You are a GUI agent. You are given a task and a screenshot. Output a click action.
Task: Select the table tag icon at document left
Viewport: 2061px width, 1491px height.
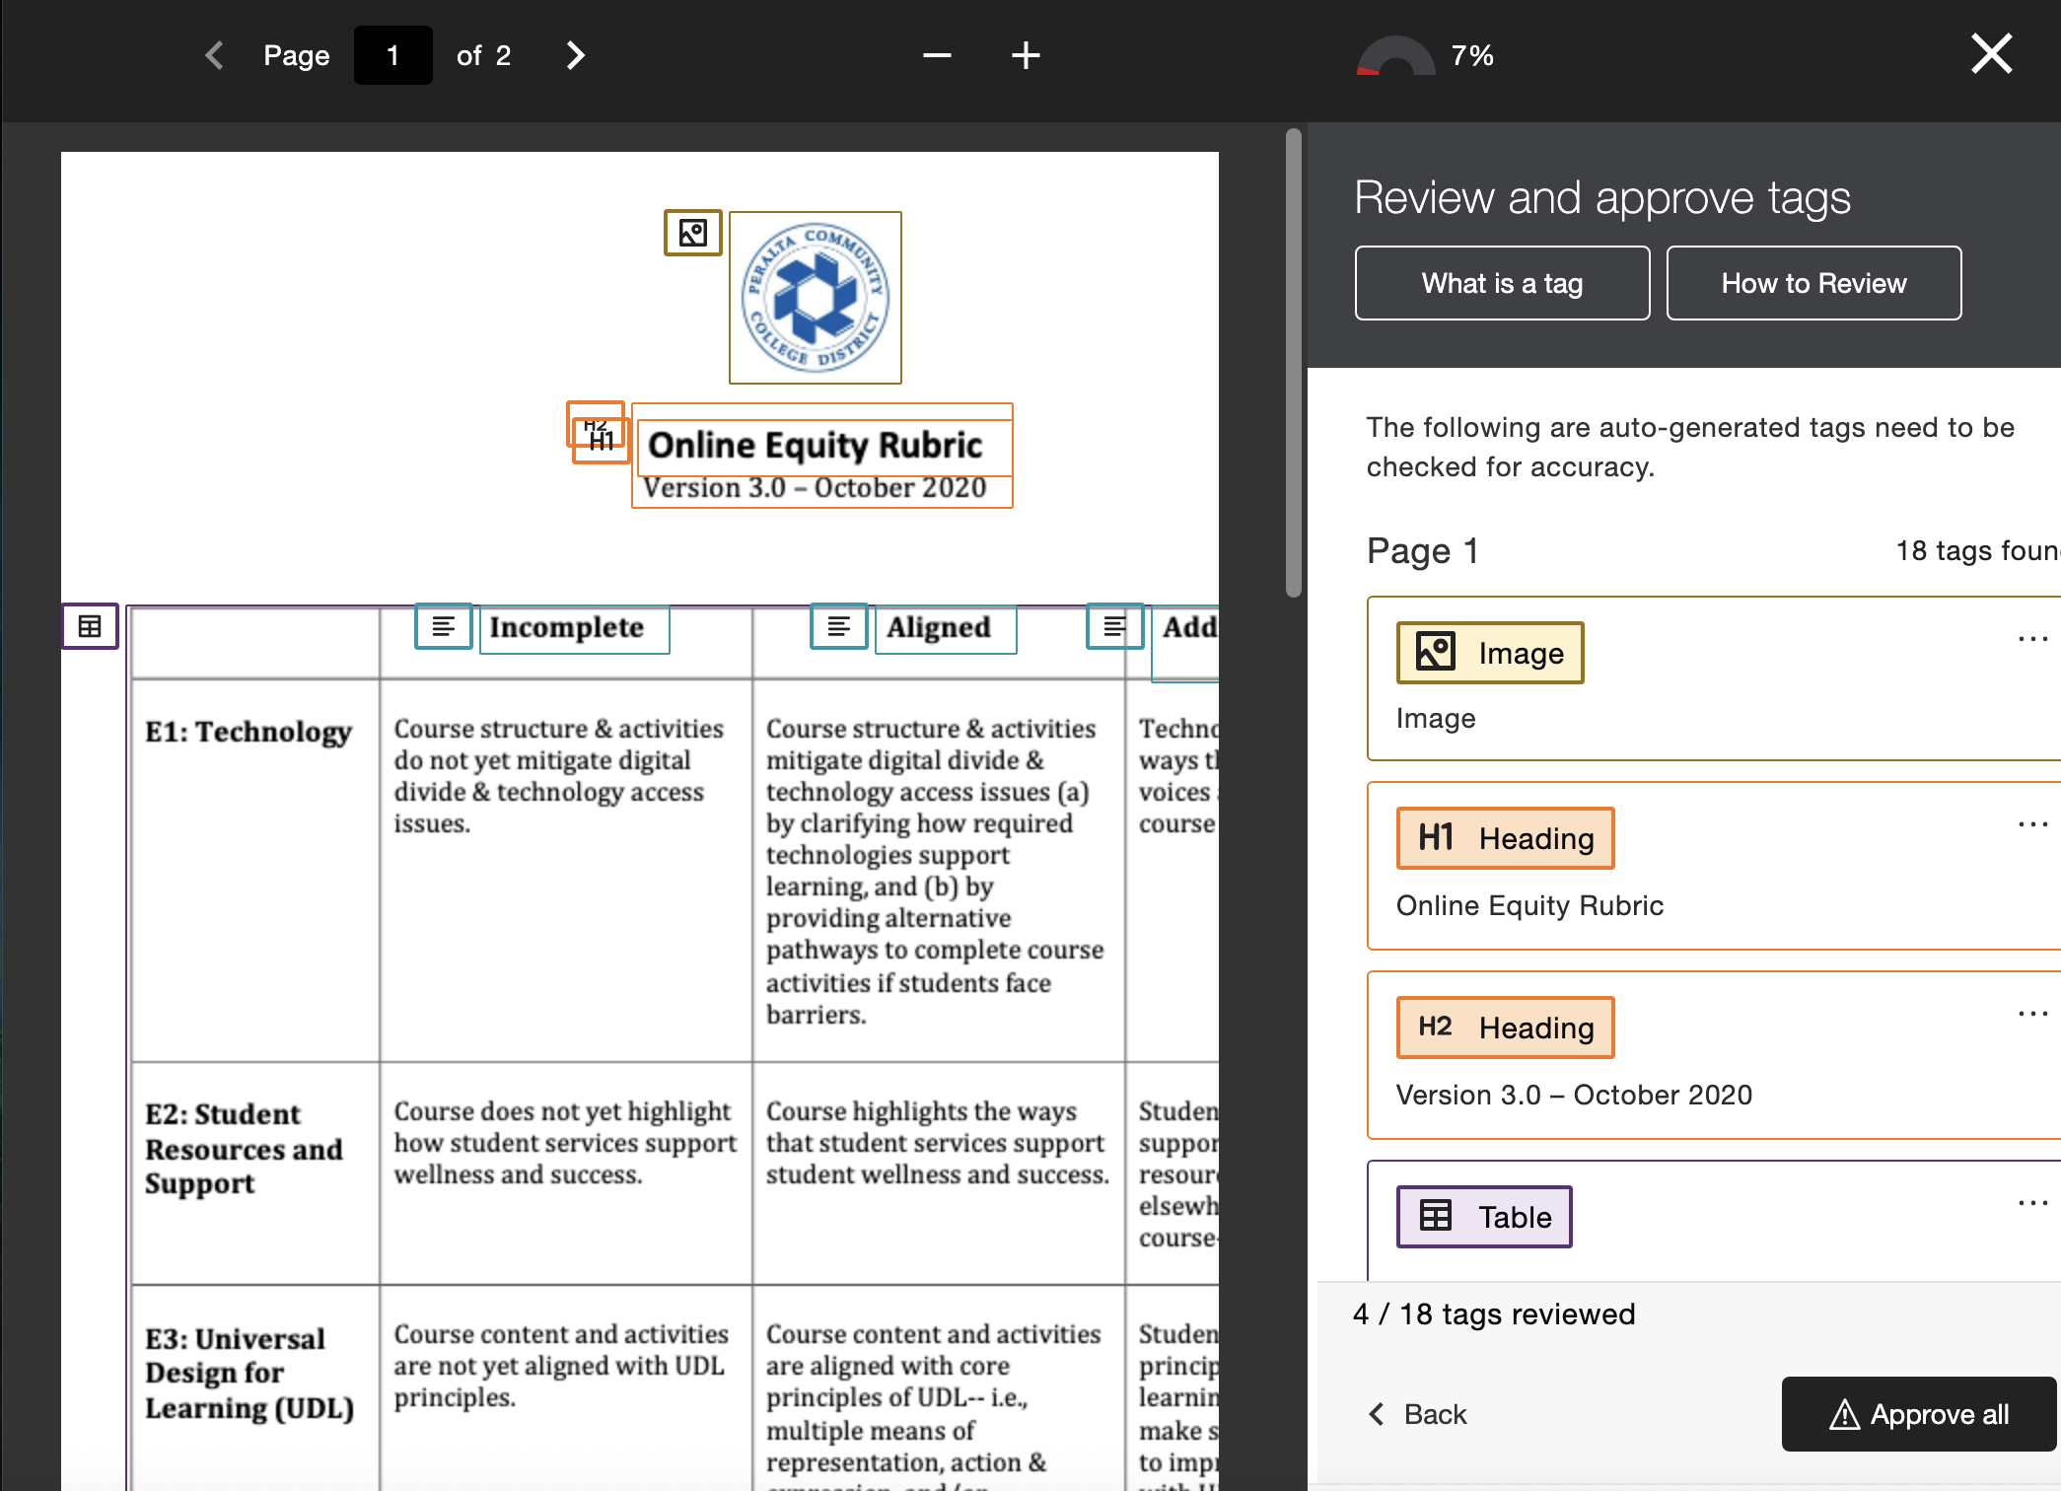90,626
